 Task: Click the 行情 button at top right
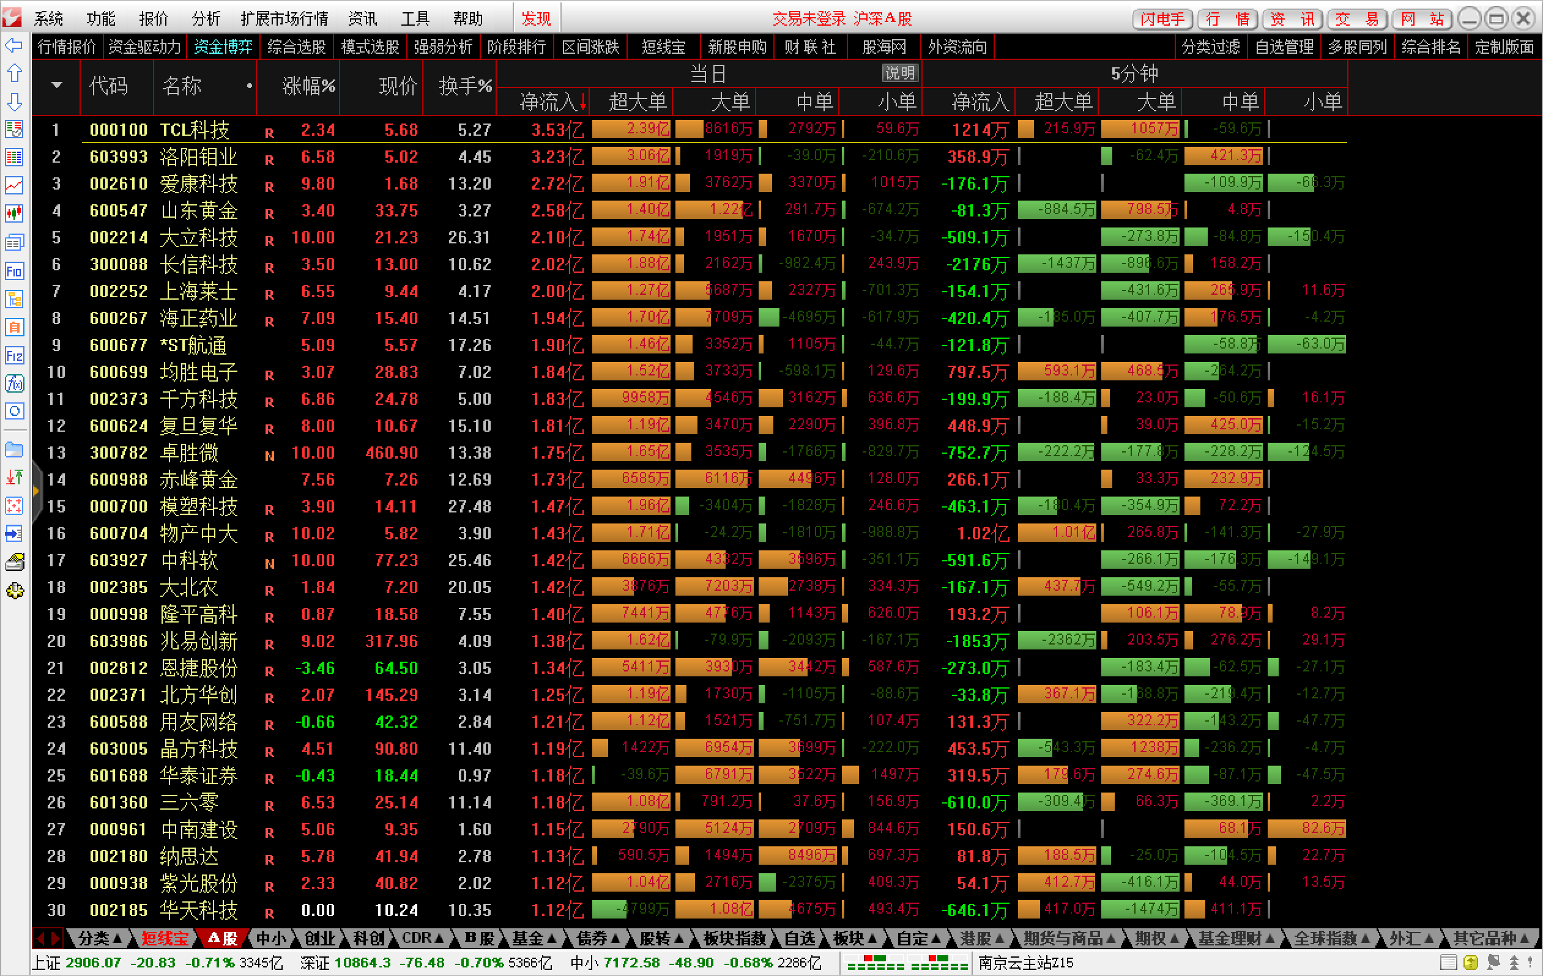click(x=1228, y=18)
